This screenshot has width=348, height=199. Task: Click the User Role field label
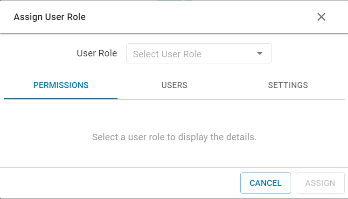pos(97,53)
